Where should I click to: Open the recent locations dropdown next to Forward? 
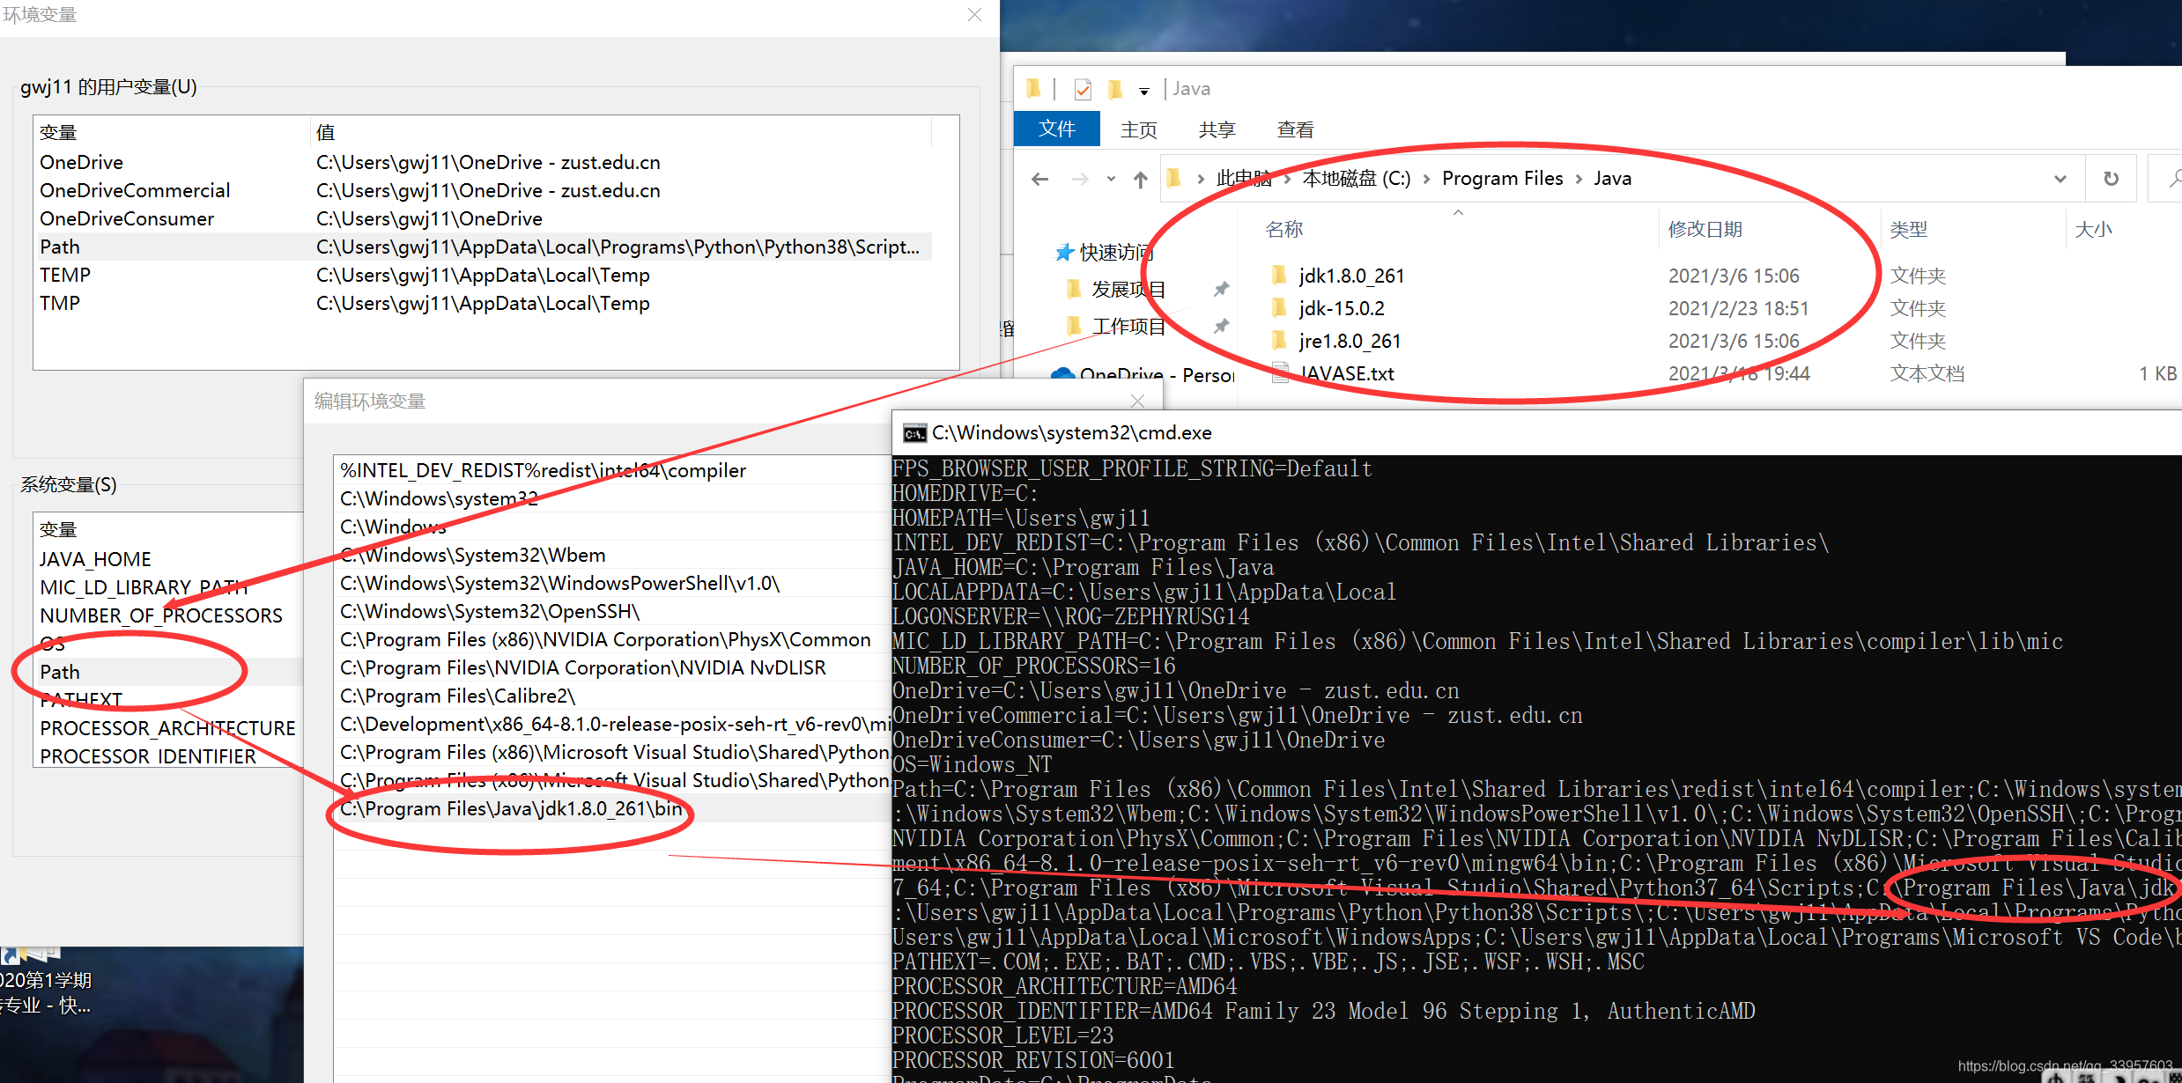[1111, 180]
